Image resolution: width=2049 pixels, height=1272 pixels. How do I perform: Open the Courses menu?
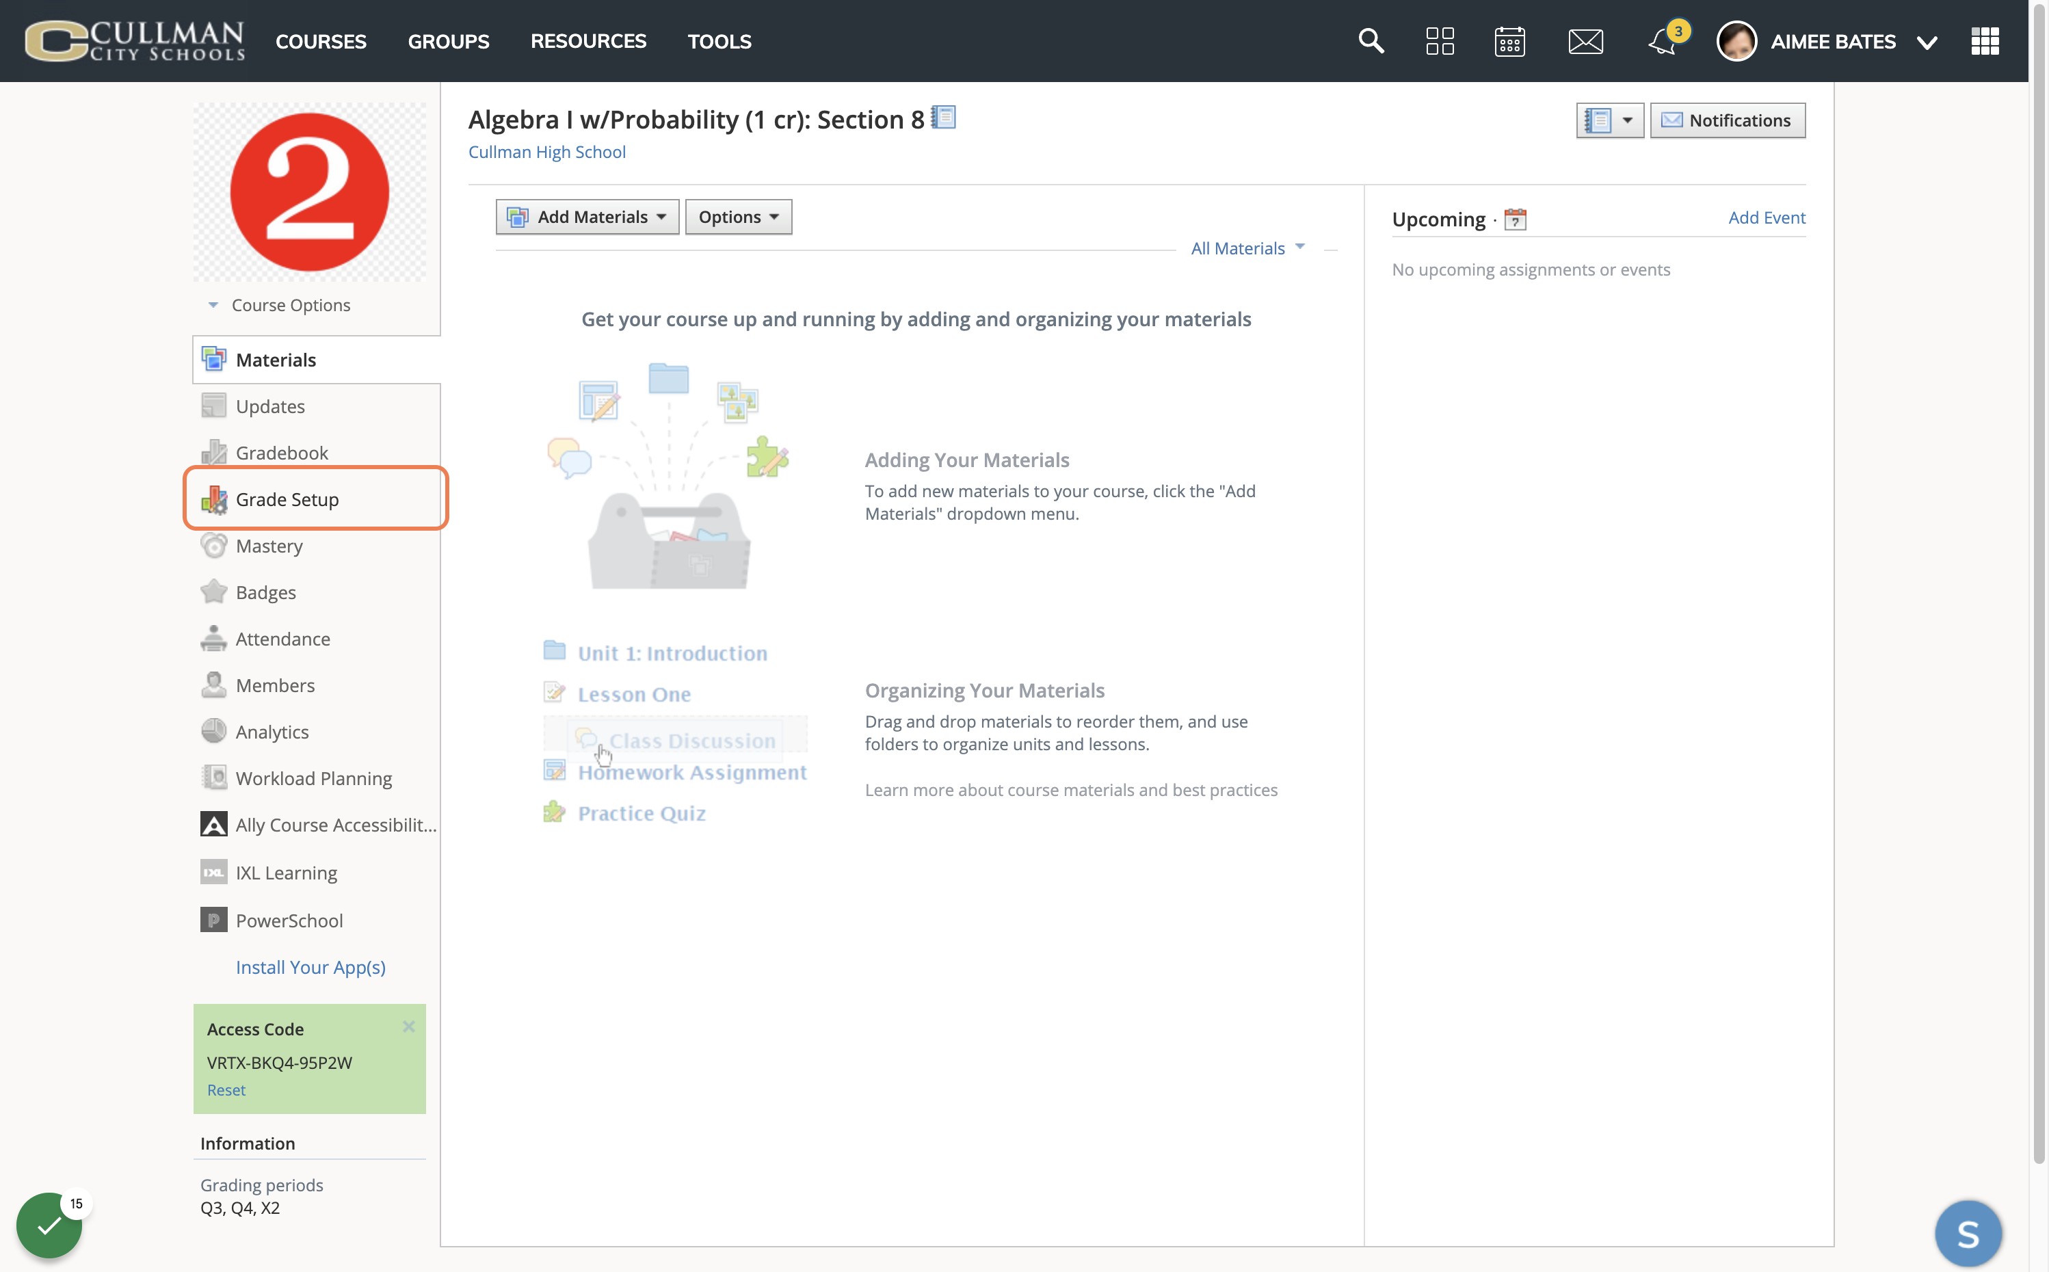(x=321, y=41)
